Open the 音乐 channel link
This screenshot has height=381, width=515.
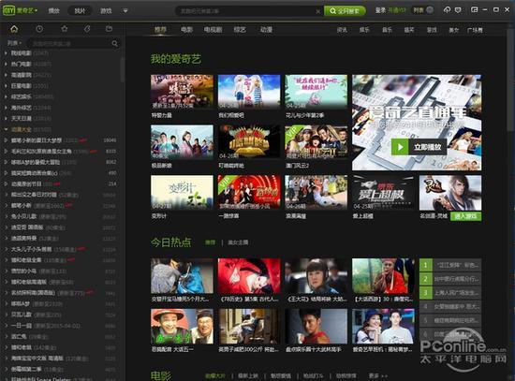pyautogui.click(x=387, y=30)
